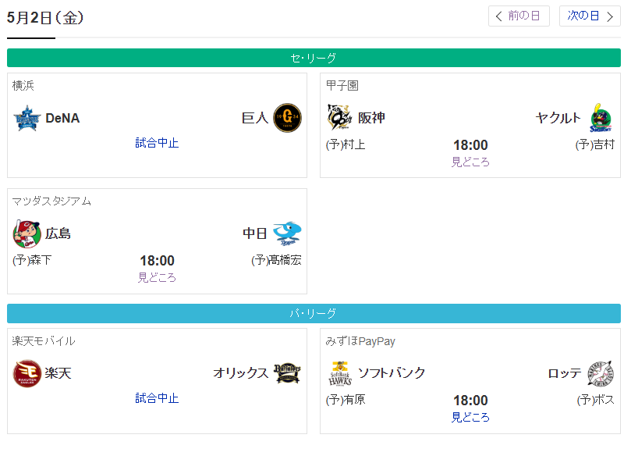The width and height of the screenshot is (631, 456).
Task: Open 見どころ for Hanshin vs Yakult
Action: tap(470, 162)
